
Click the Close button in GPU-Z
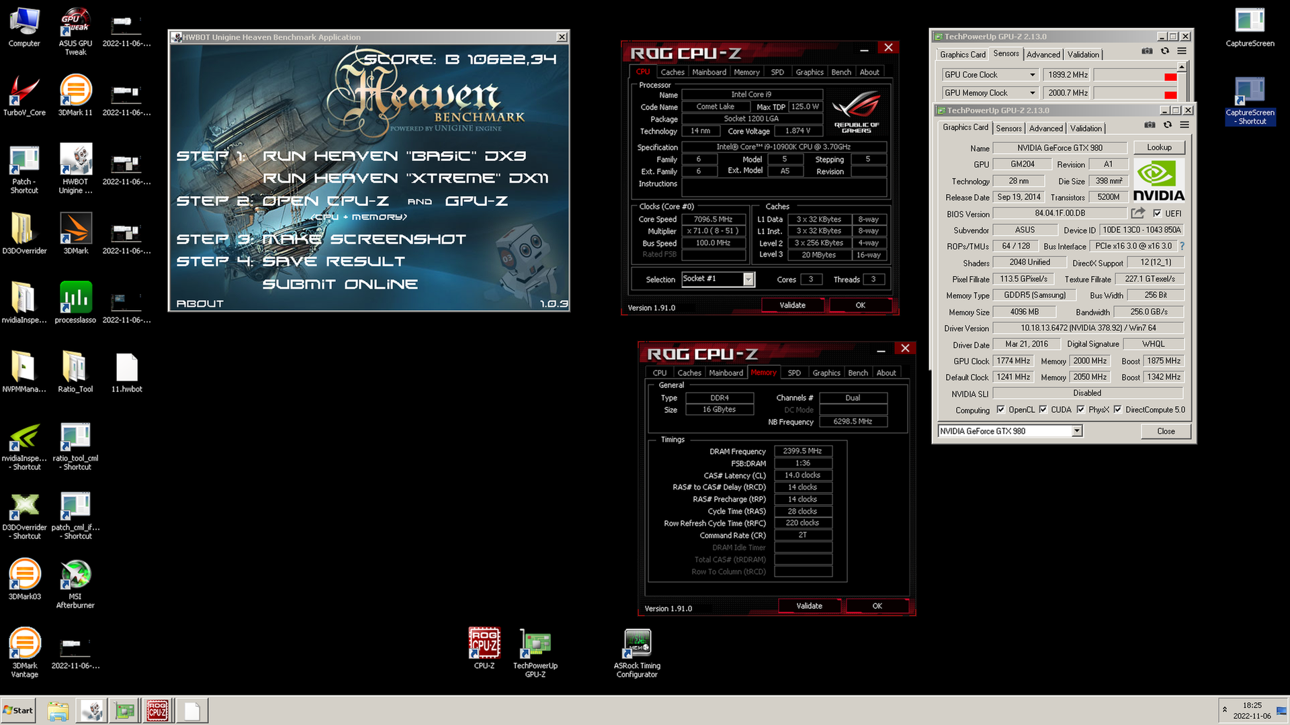[1166, 431]
